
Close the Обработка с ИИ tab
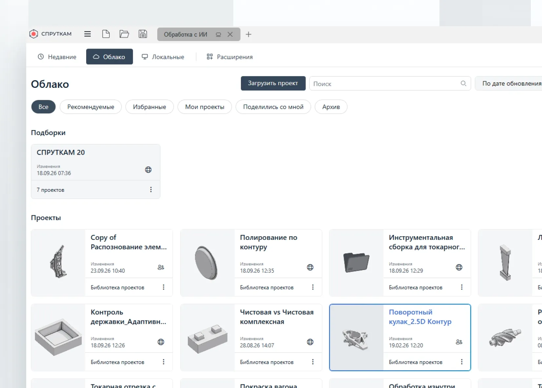click(230, 34)
